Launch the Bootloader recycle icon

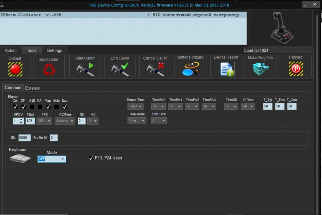tap(49, 70)
